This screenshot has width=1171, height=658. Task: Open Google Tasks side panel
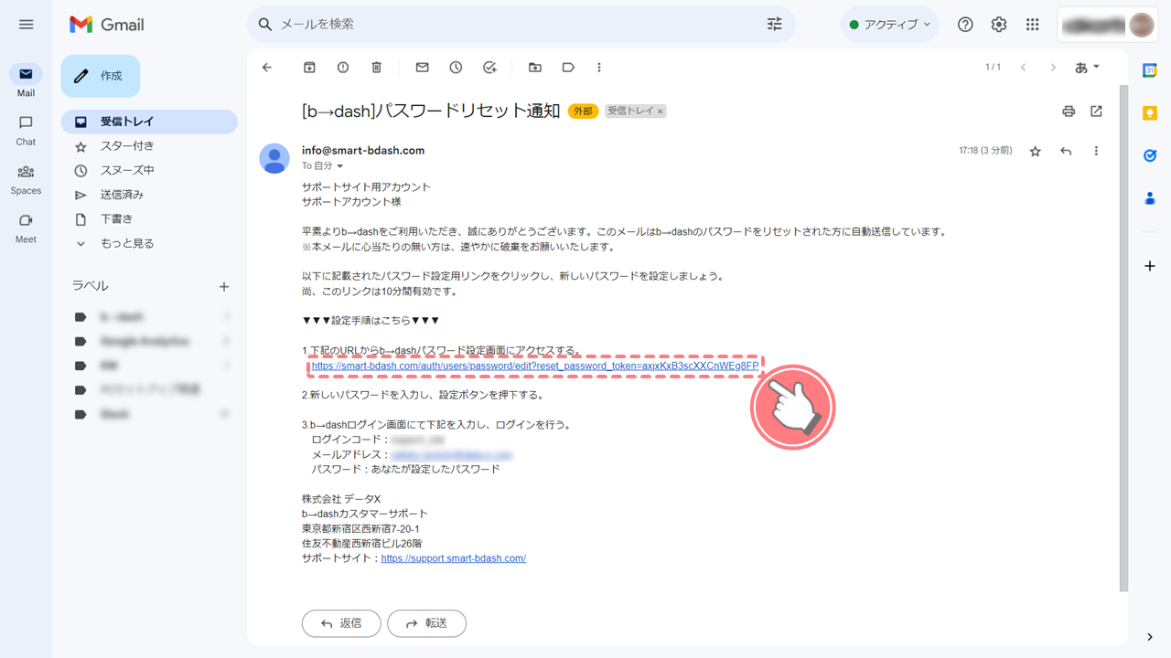point(1150,155)
